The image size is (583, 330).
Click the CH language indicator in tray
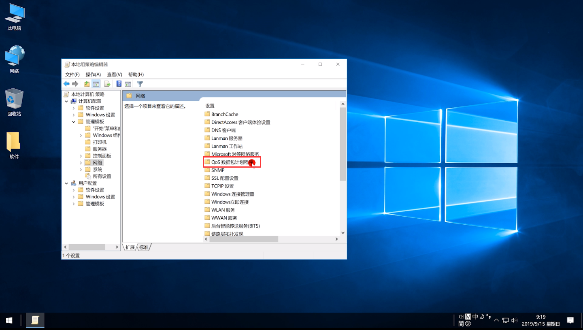tap(461, 317)
